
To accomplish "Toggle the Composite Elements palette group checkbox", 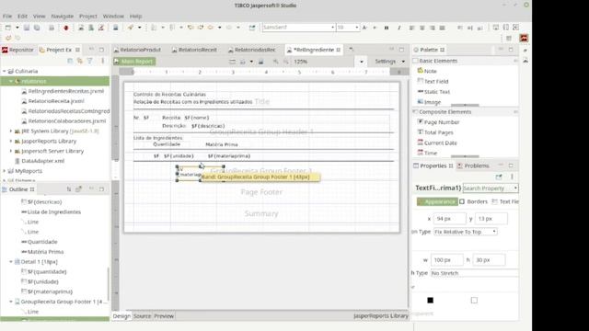I will [x=415, y=112].
